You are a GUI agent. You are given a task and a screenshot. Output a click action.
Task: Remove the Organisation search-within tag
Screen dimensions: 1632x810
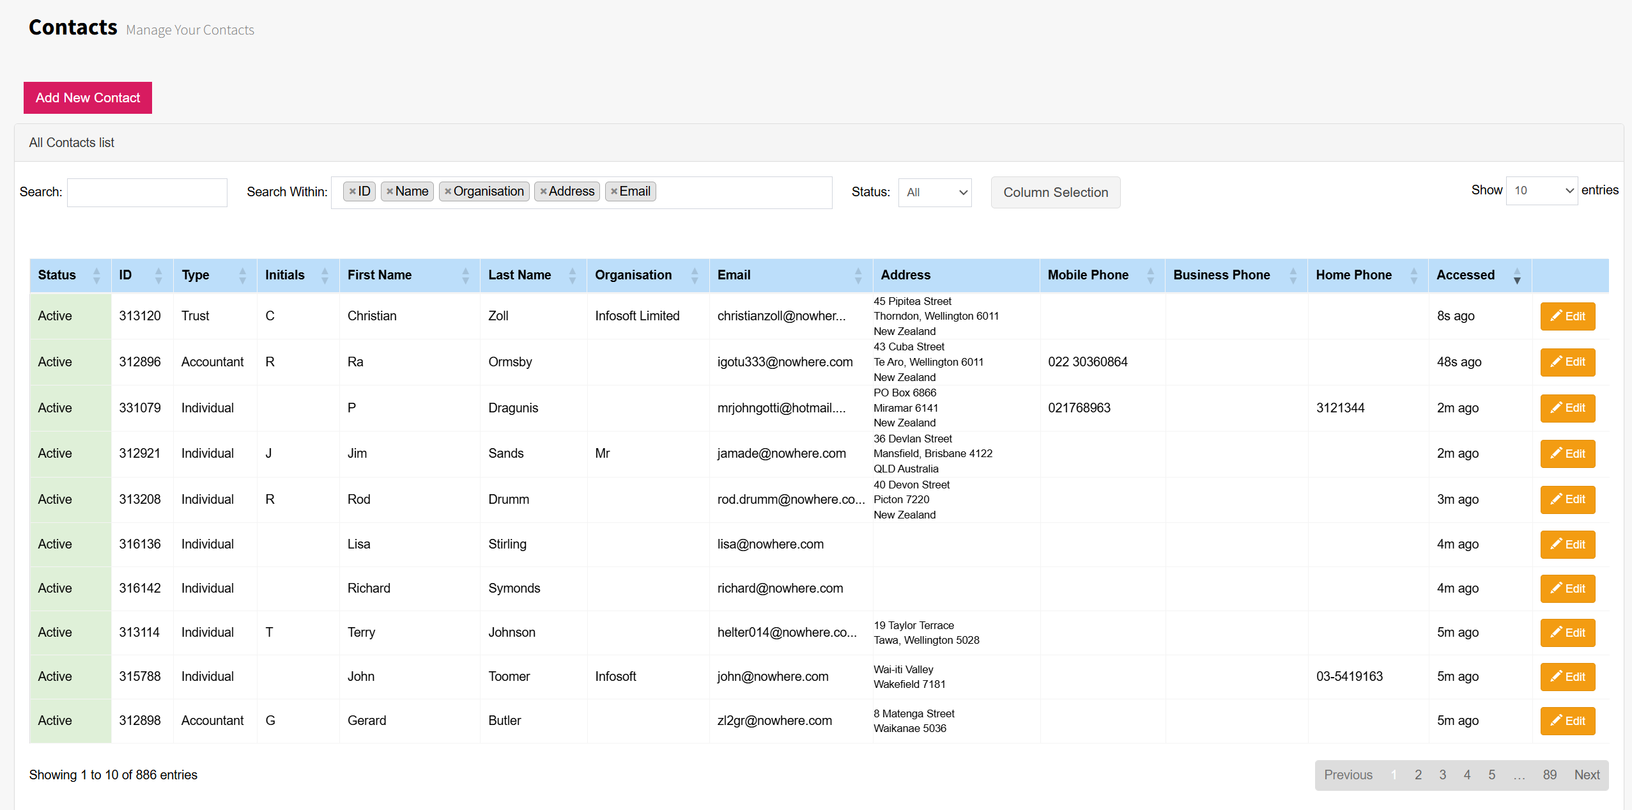pos(448,192)
